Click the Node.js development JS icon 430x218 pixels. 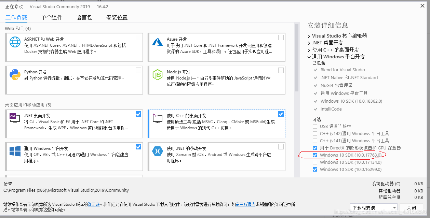(x=158, y=75)
